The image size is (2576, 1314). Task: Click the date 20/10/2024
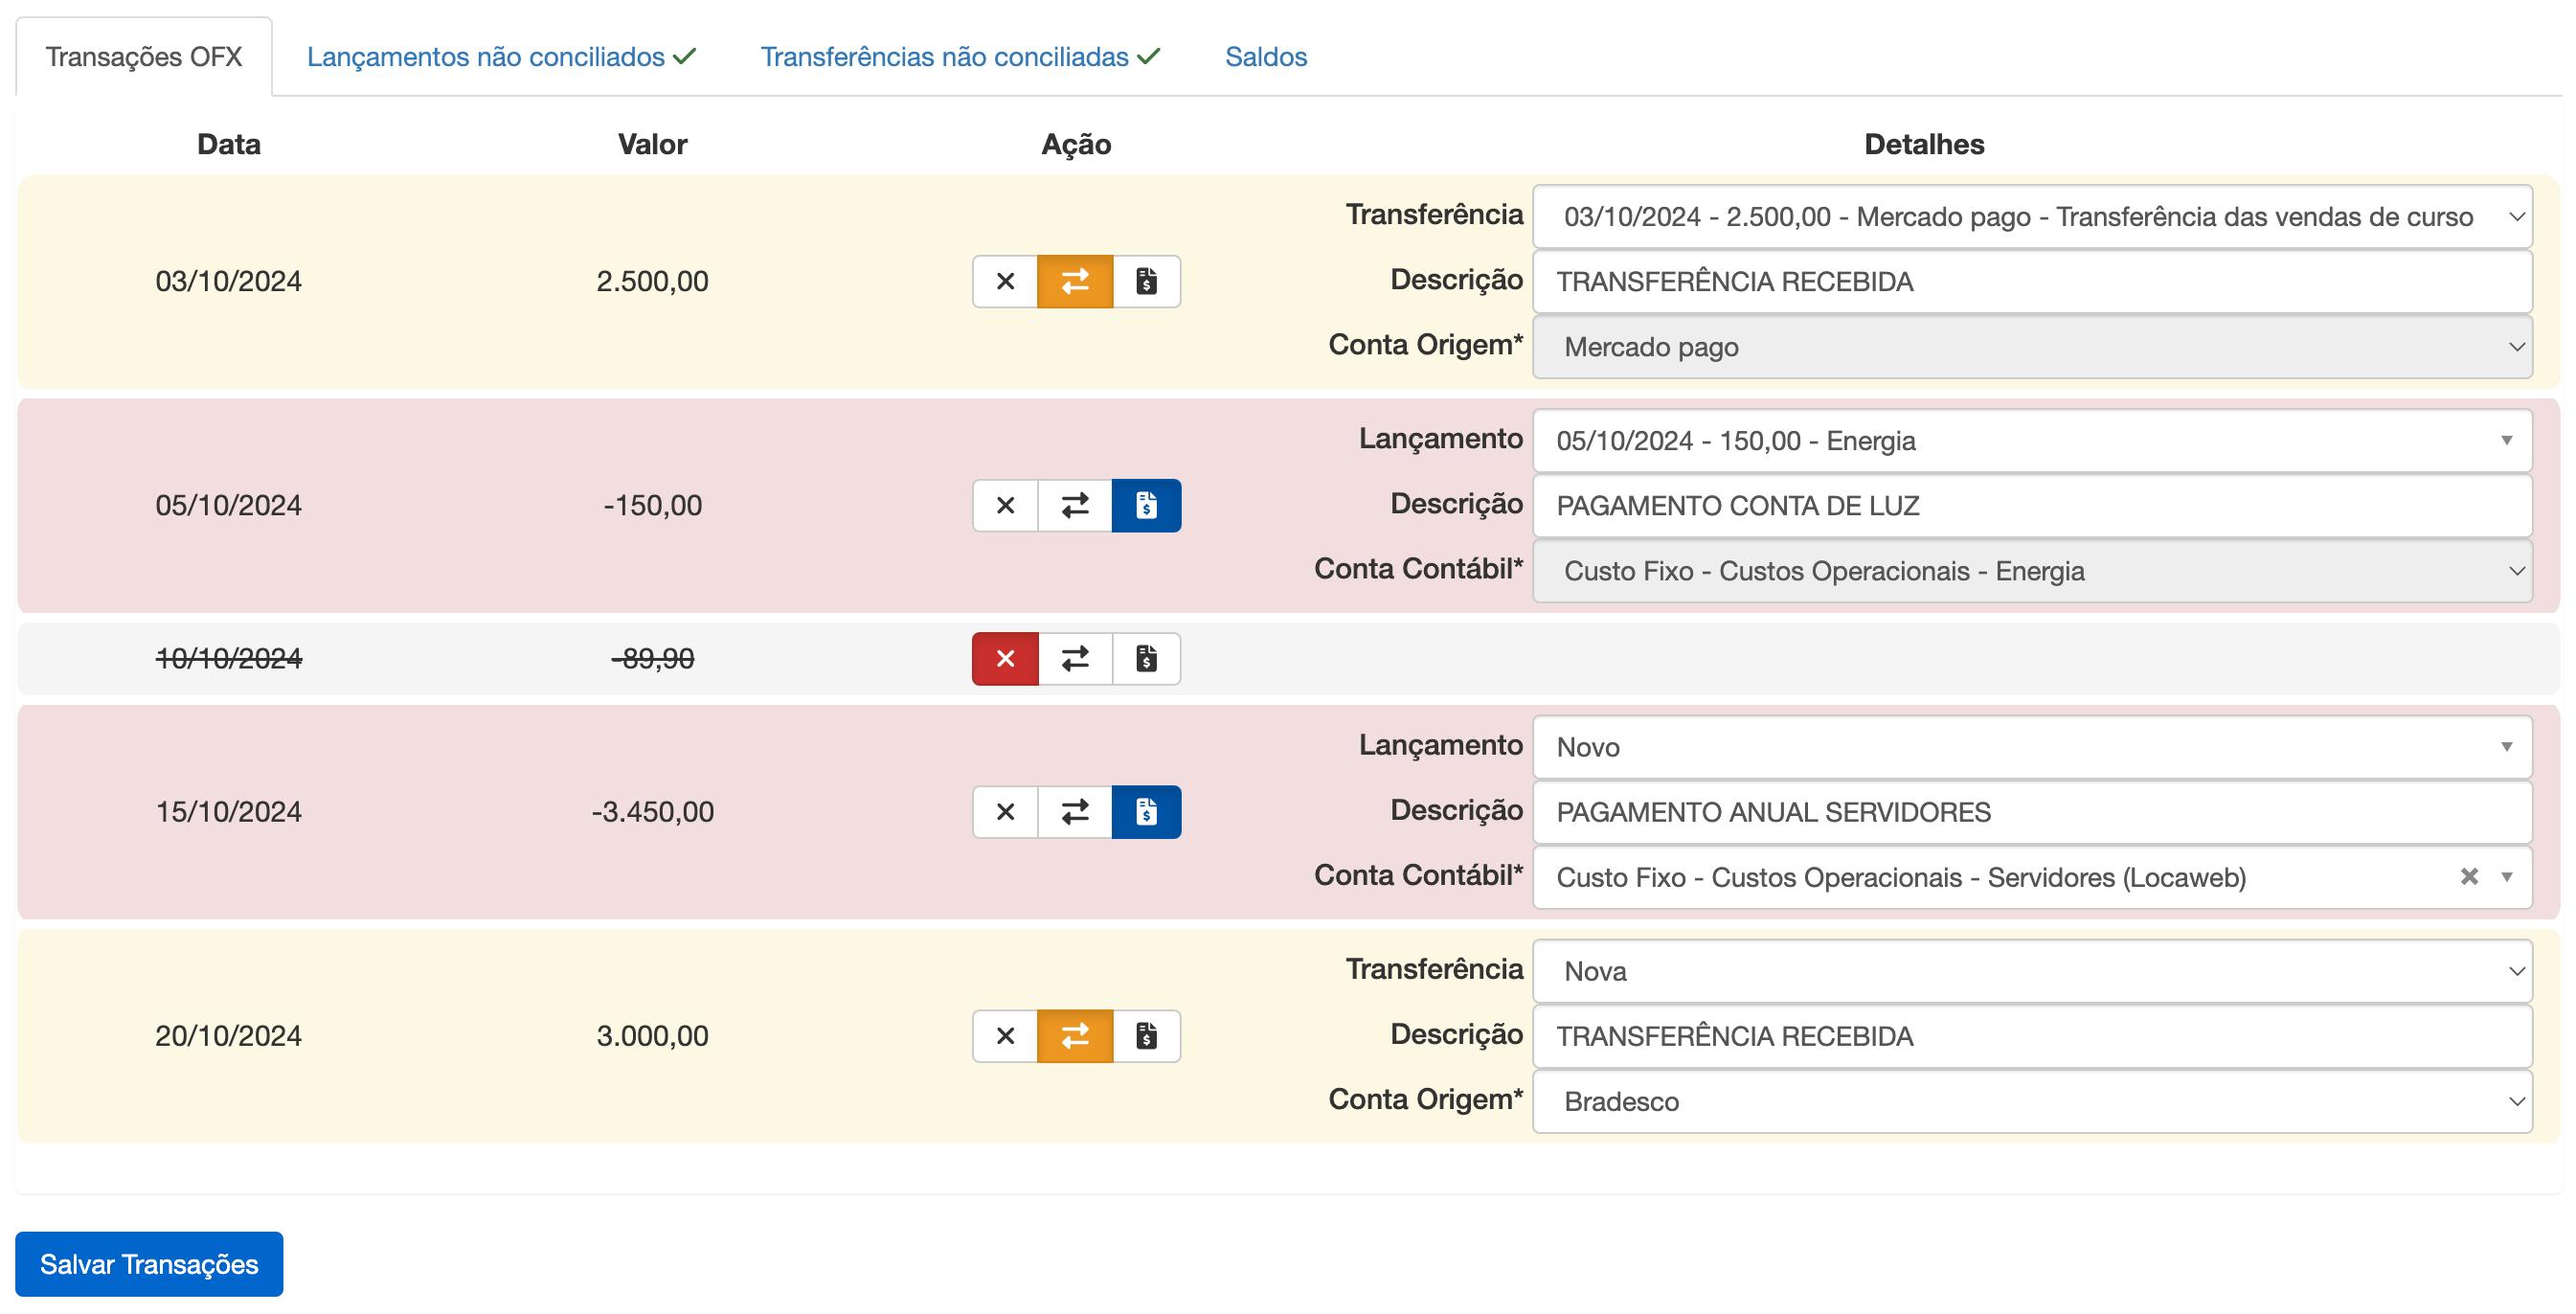[x=228, y=1035]
